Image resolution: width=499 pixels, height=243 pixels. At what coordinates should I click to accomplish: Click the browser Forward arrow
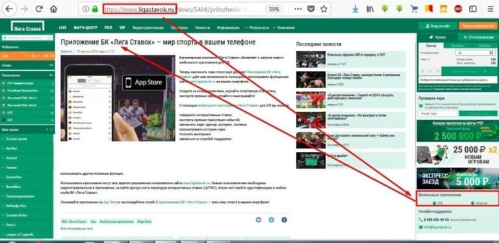tap(24, 9)
